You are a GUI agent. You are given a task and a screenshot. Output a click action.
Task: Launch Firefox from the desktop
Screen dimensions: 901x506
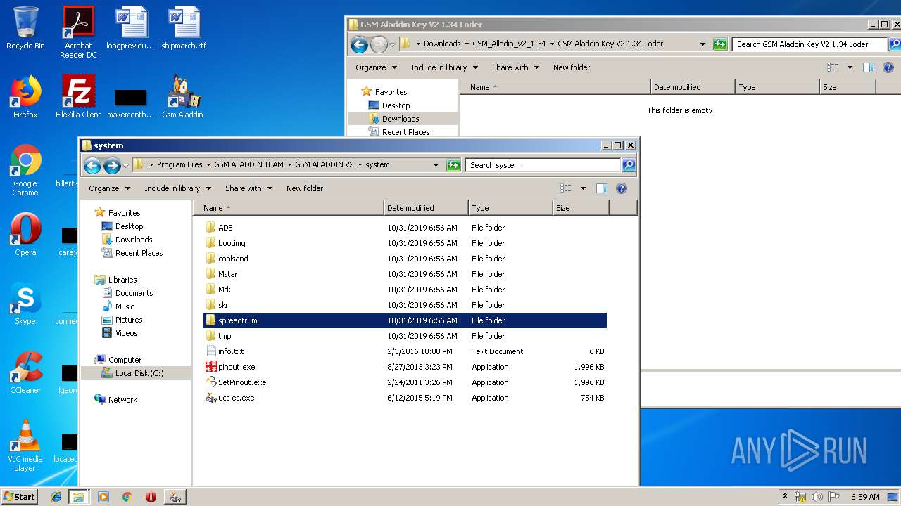coord(25,97)
